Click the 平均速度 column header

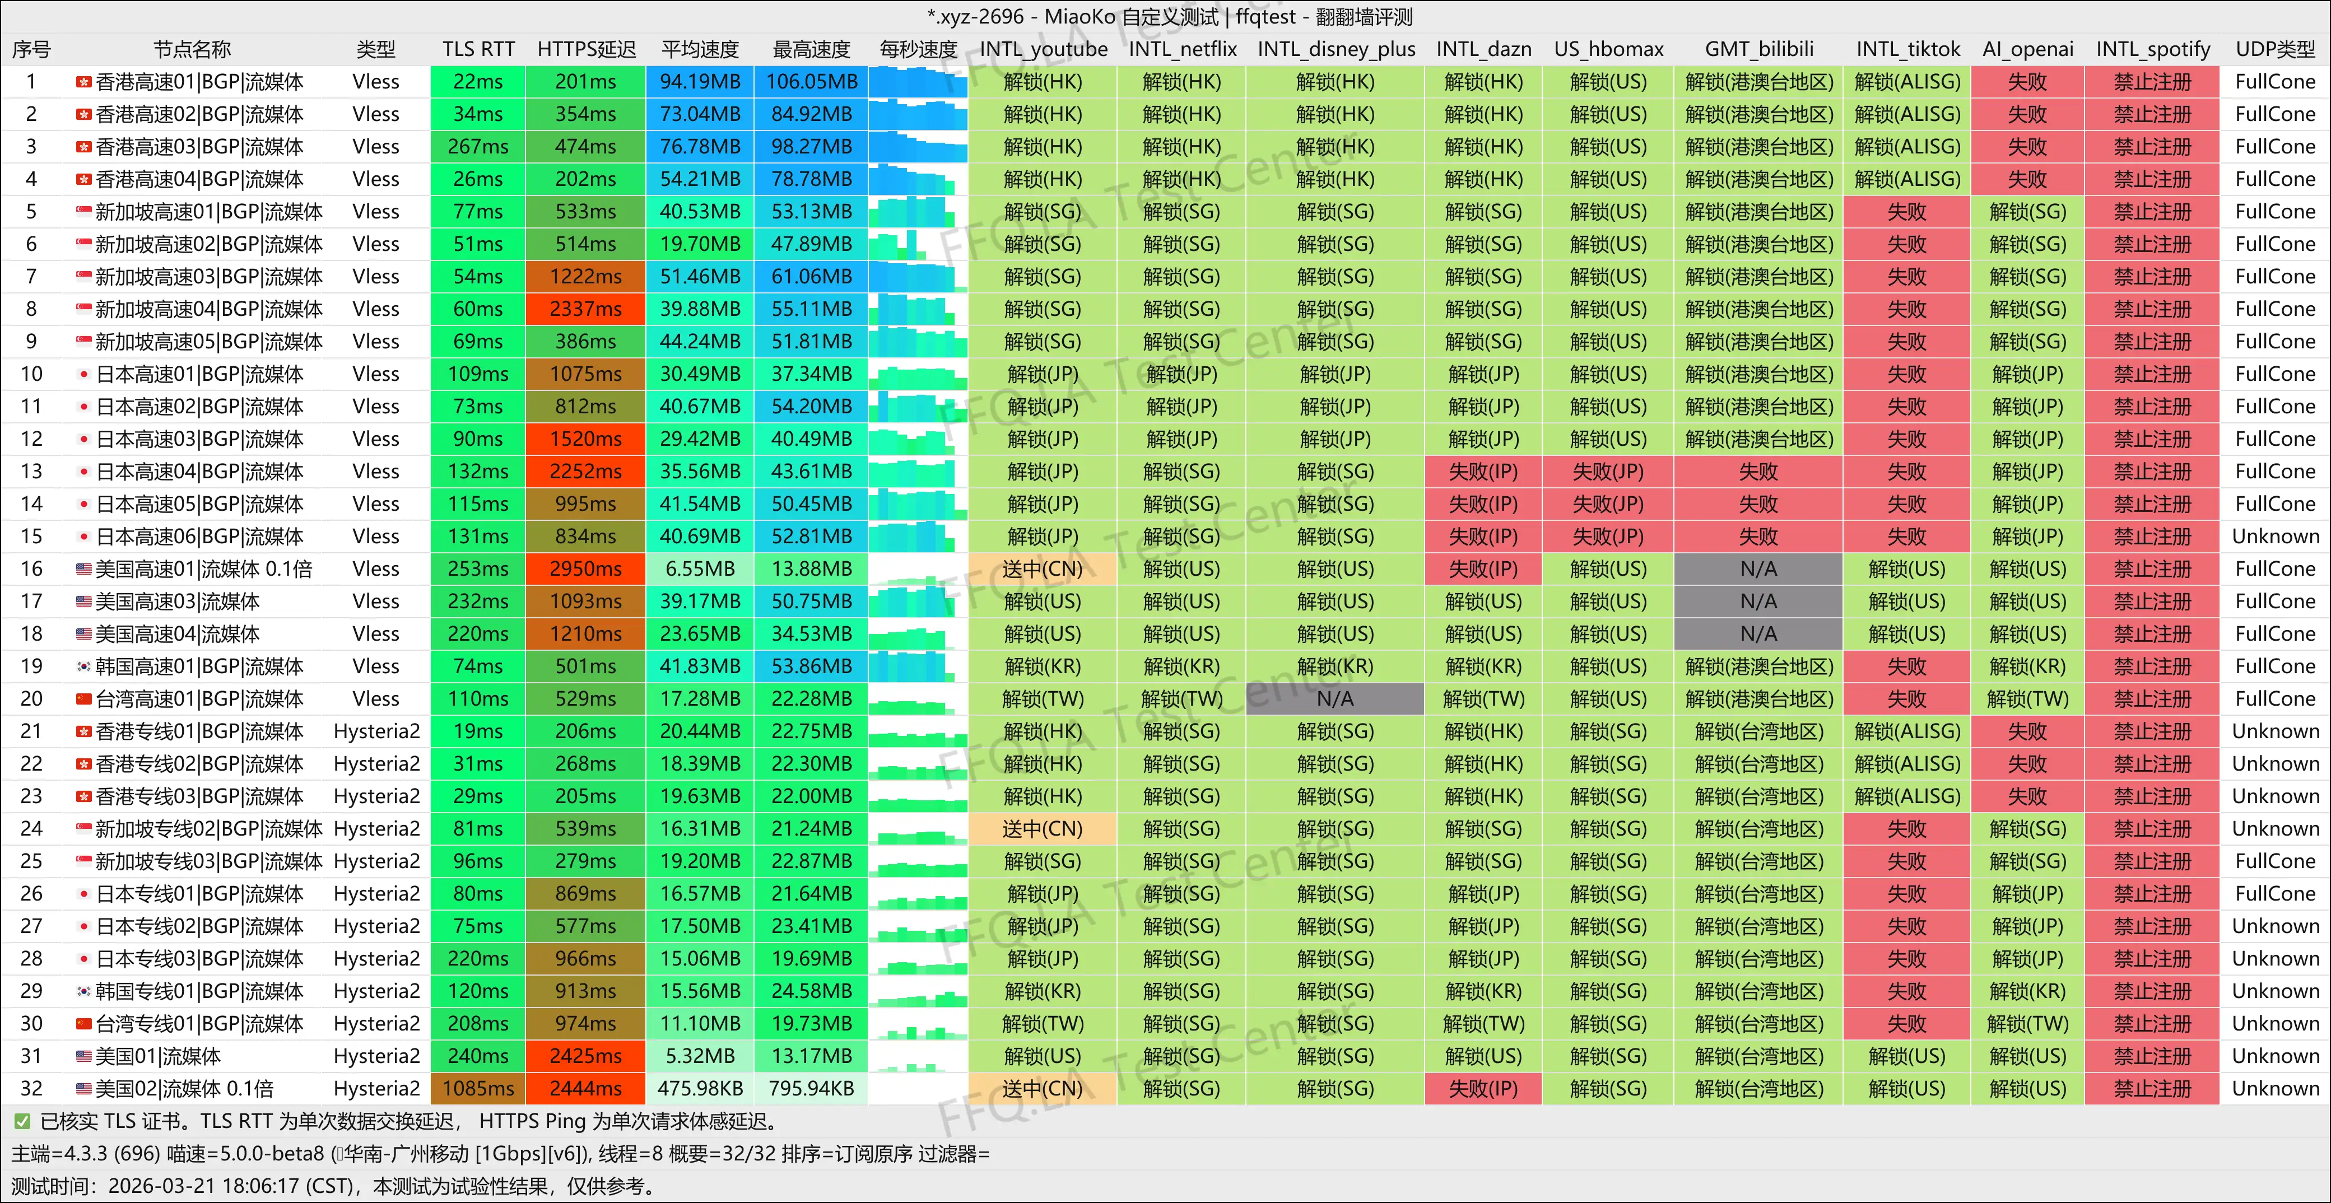(700, 50)
